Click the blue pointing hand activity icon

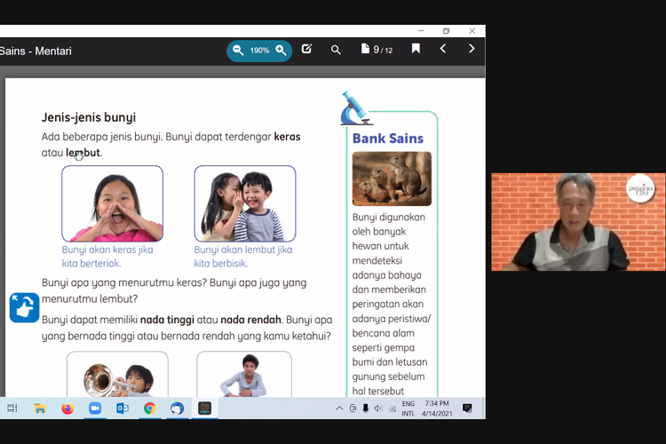coord(24,308)
